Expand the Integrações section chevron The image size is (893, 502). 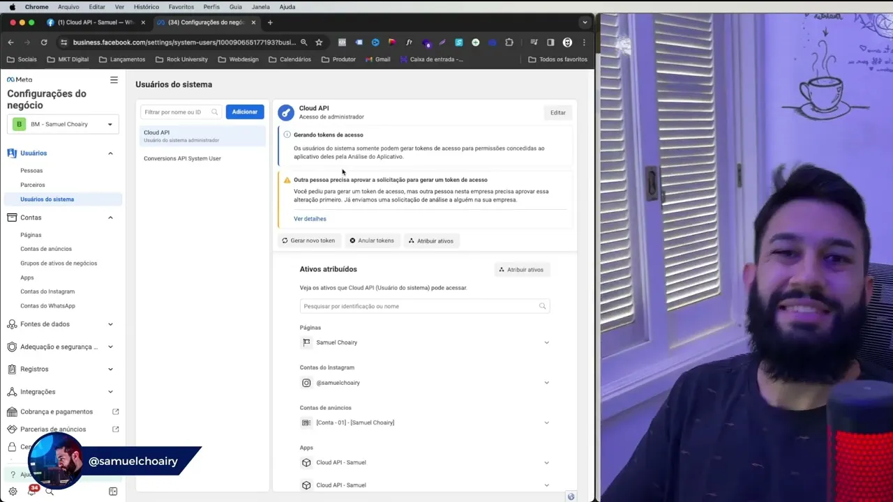pos(110,392)
